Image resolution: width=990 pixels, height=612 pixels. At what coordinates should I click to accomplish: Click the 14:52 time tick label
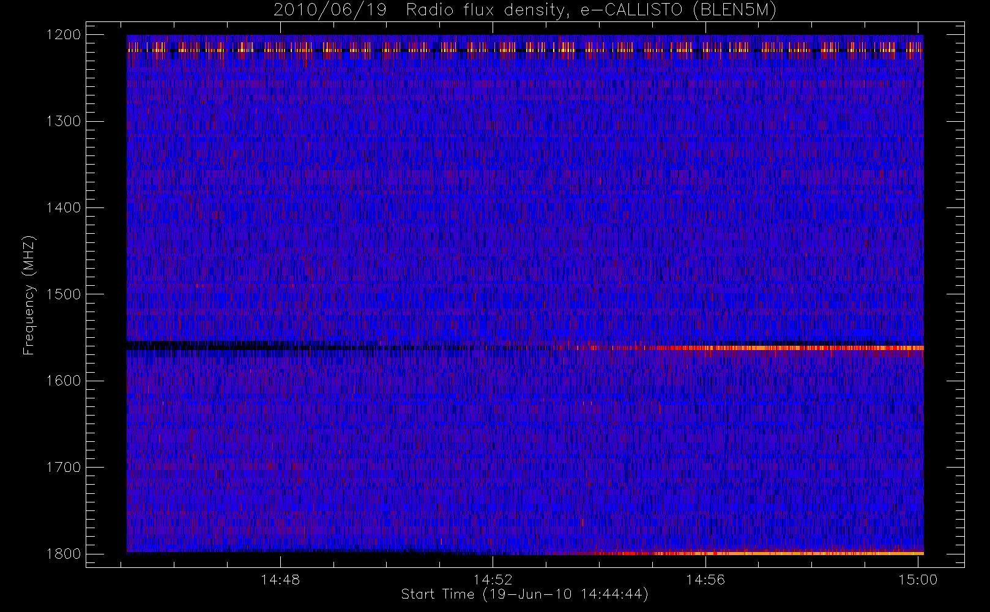493,580
